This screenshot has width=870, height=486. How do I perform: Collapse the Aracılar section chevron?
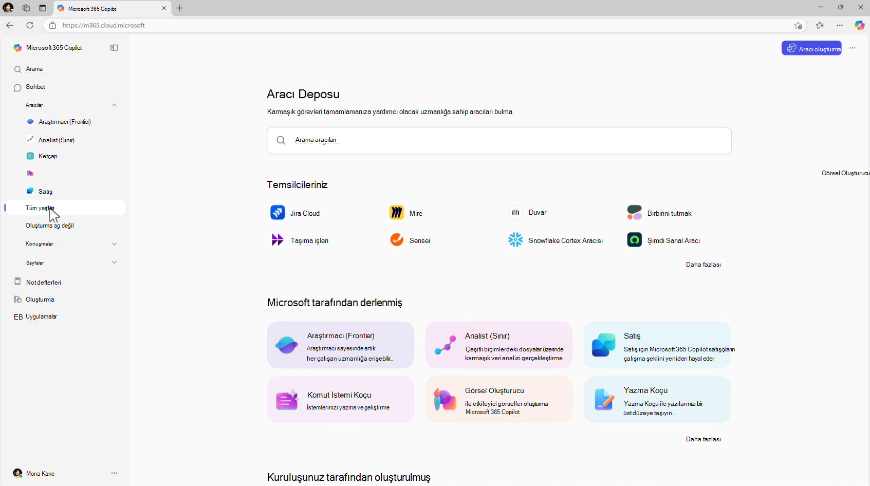[114, 105]
